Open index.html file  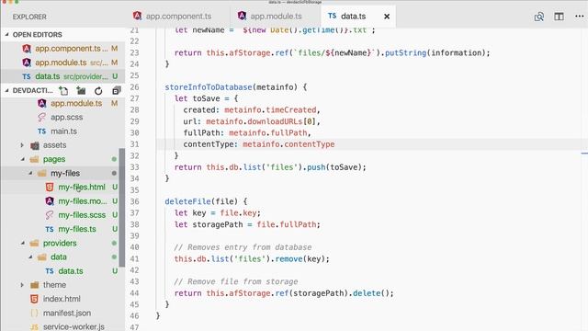pyautogui.click(x=62, y=299)
